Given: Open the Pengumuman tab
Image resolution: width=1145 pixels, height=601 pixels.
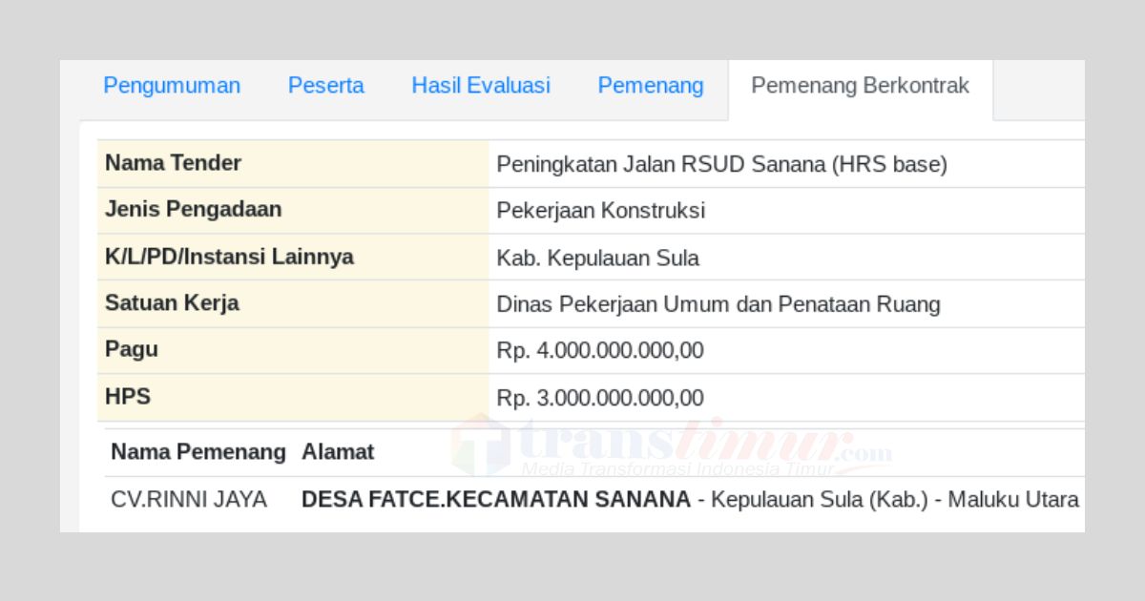Looking at the screenshot, I should [x=172, y=86].
